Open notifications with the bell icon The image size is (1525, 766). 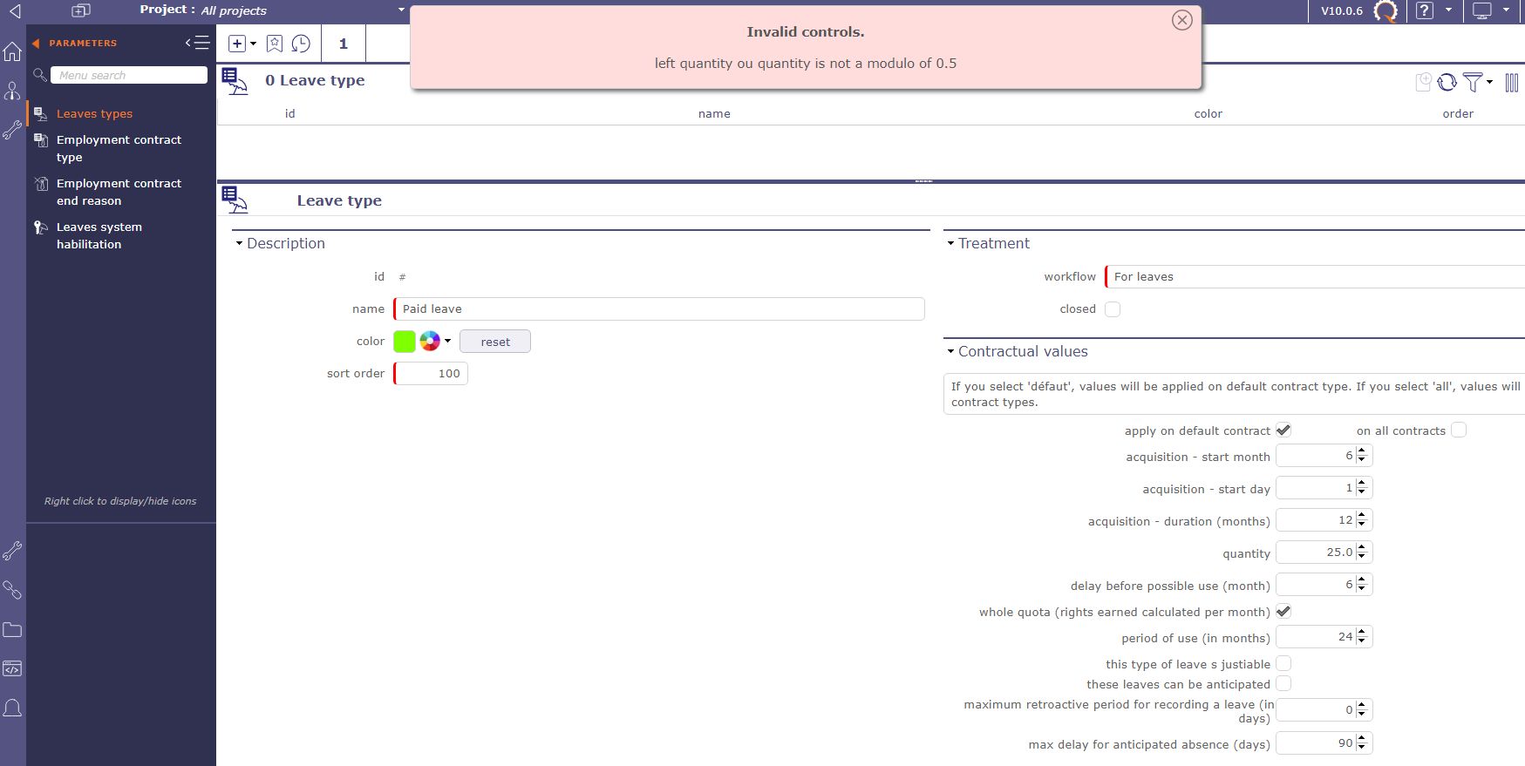pyautogui.click(x=12, y=708)
